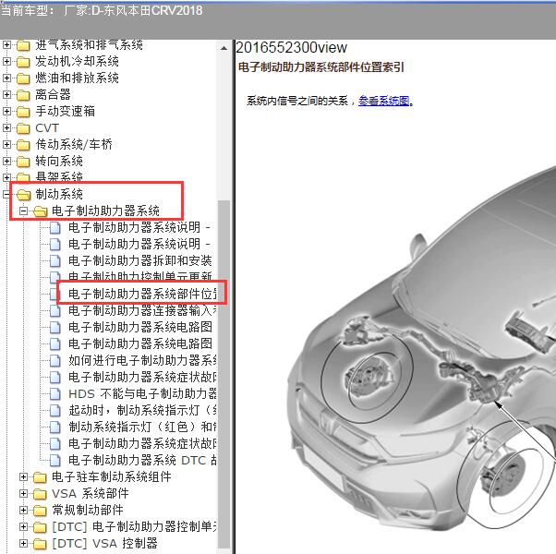Expand the 手动变速箱 tree node

tap(7, 111)
